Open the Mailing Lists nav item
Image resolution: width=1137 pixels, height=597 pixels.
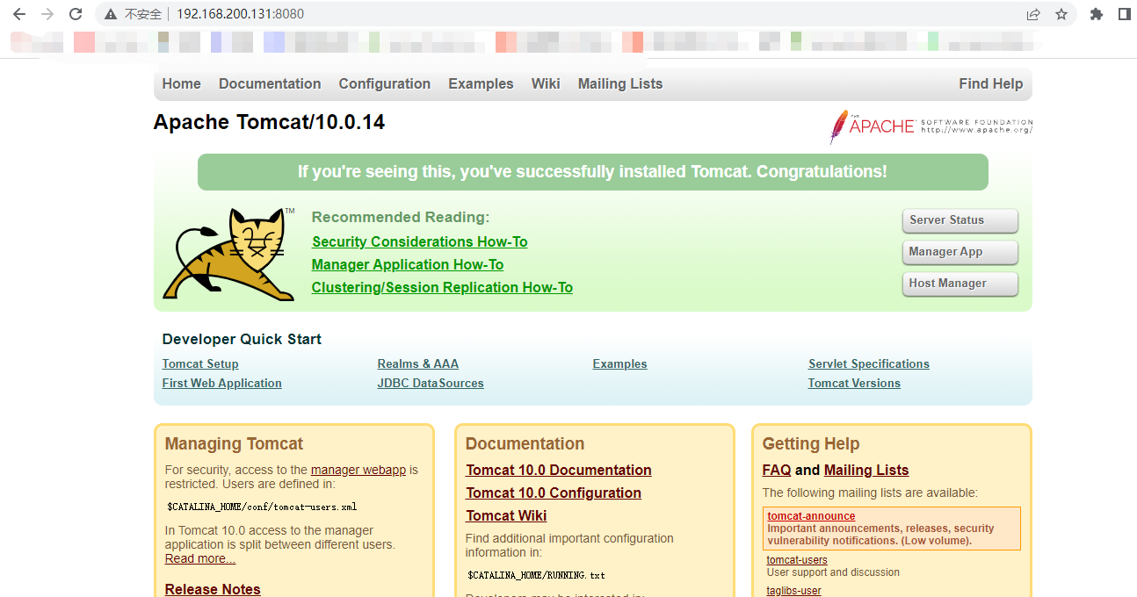[x=620, y=84]
